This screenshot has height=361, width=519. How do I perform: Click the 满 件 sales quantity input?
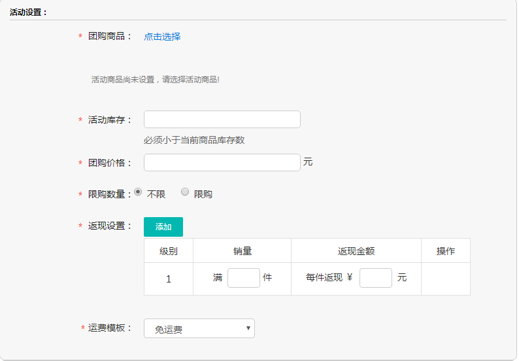point(243,278)
